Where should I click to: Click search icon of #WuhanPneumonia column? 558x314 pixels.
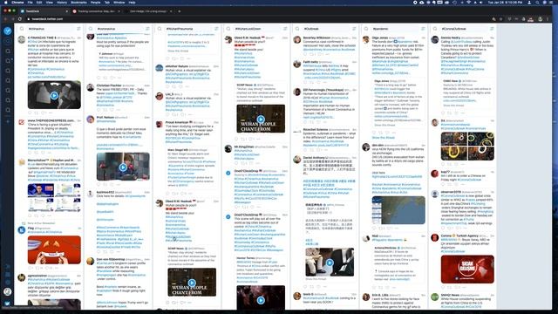click(160, 29)
